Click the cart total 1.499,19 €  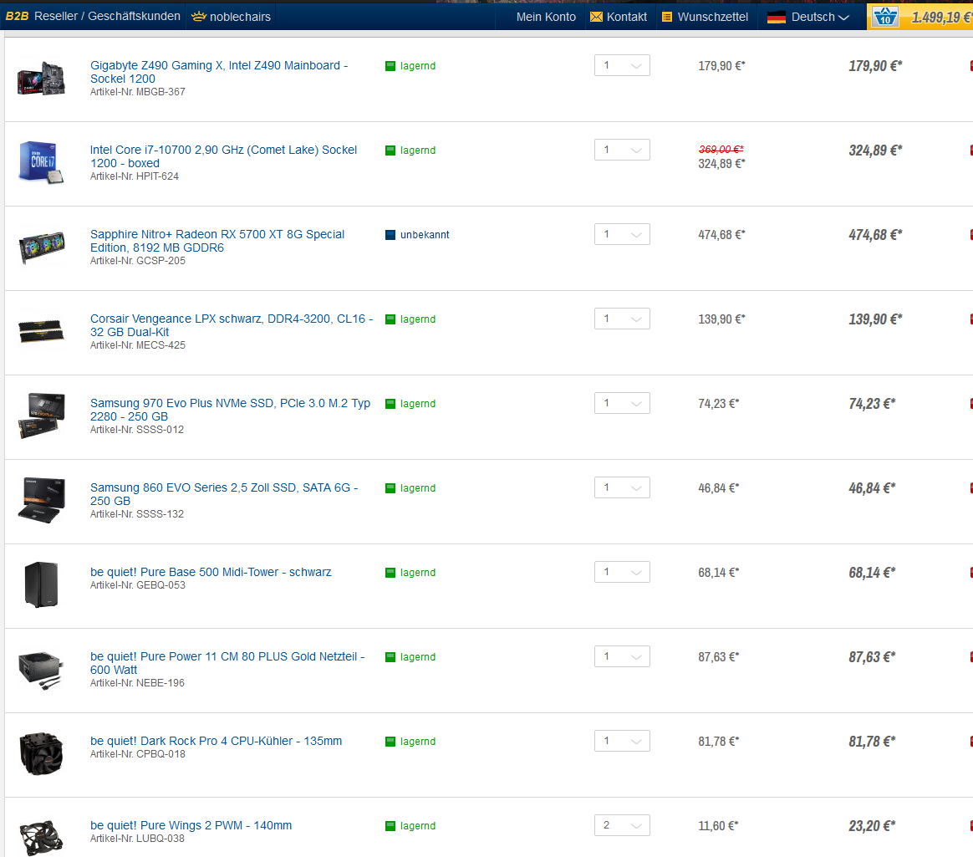(940, 18)
